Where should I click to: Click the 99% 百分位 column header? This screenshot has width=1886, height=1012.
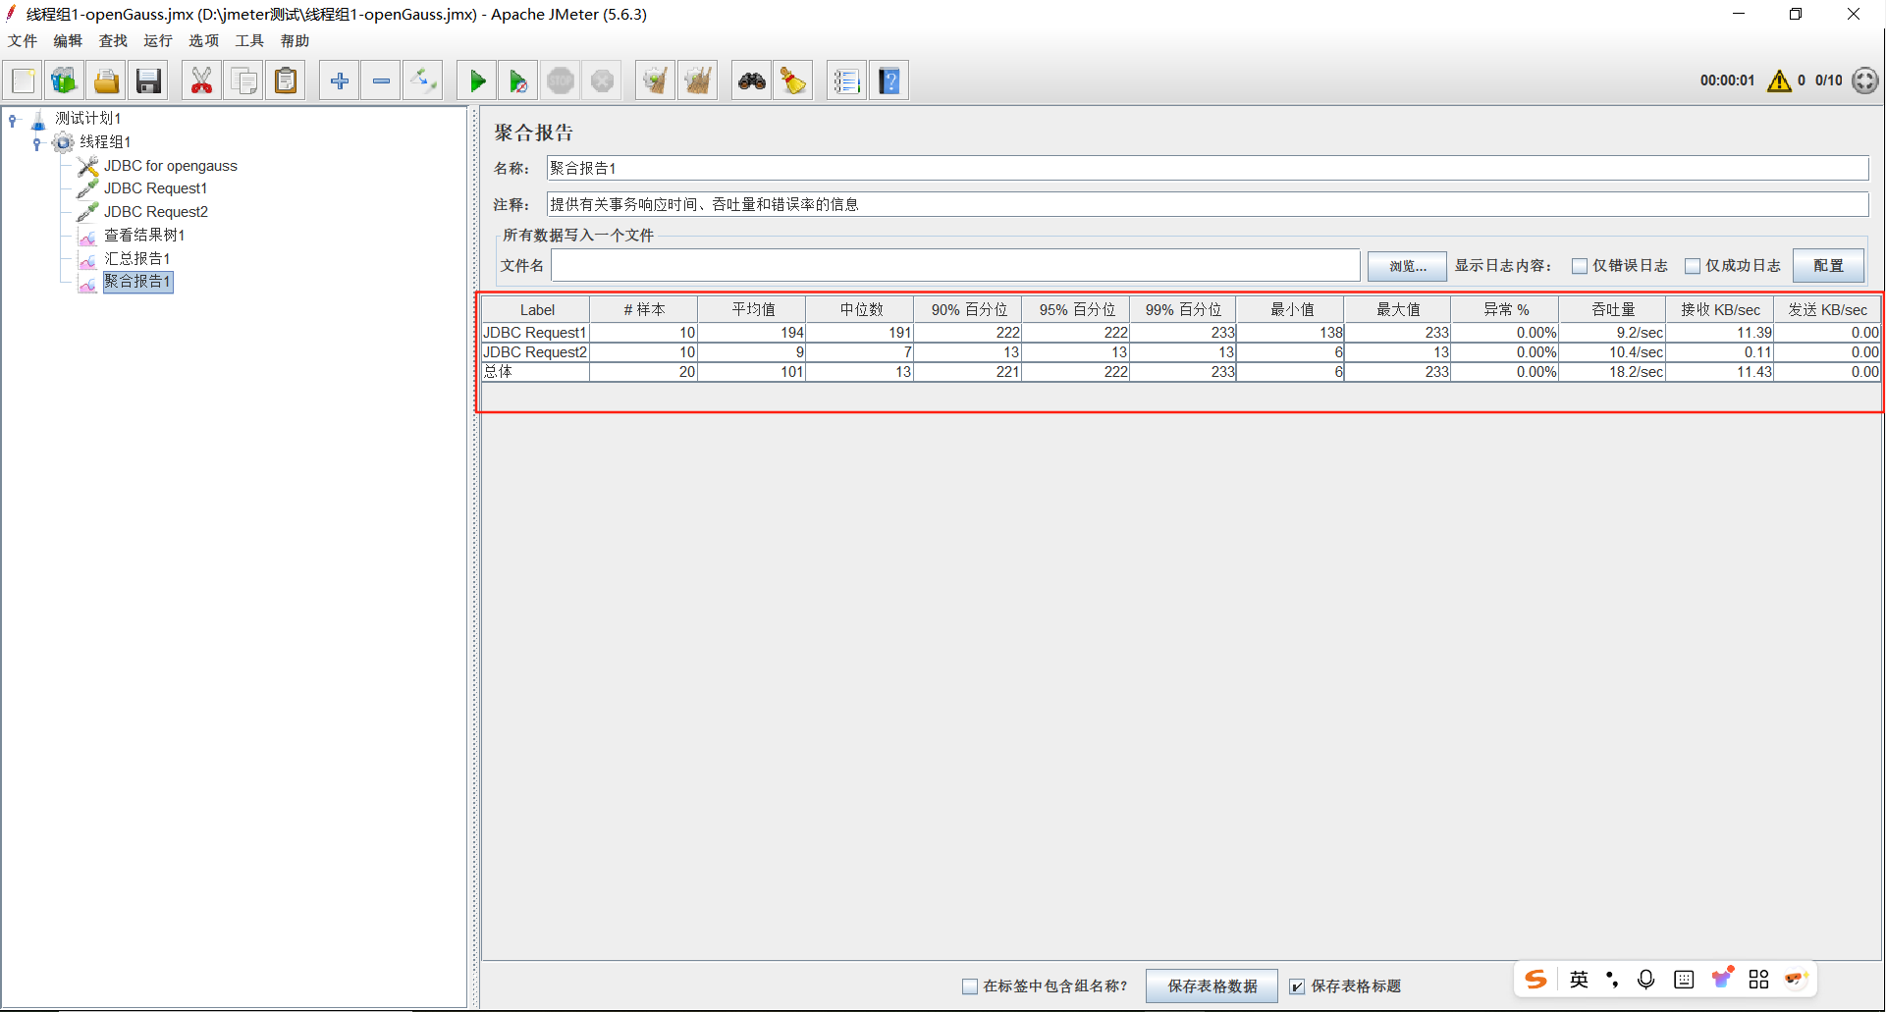point(1183,309)
